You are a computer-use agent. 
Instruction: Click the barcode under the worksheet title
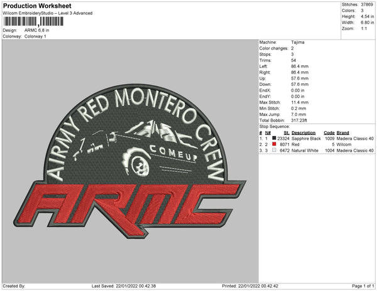coord(33,21)
